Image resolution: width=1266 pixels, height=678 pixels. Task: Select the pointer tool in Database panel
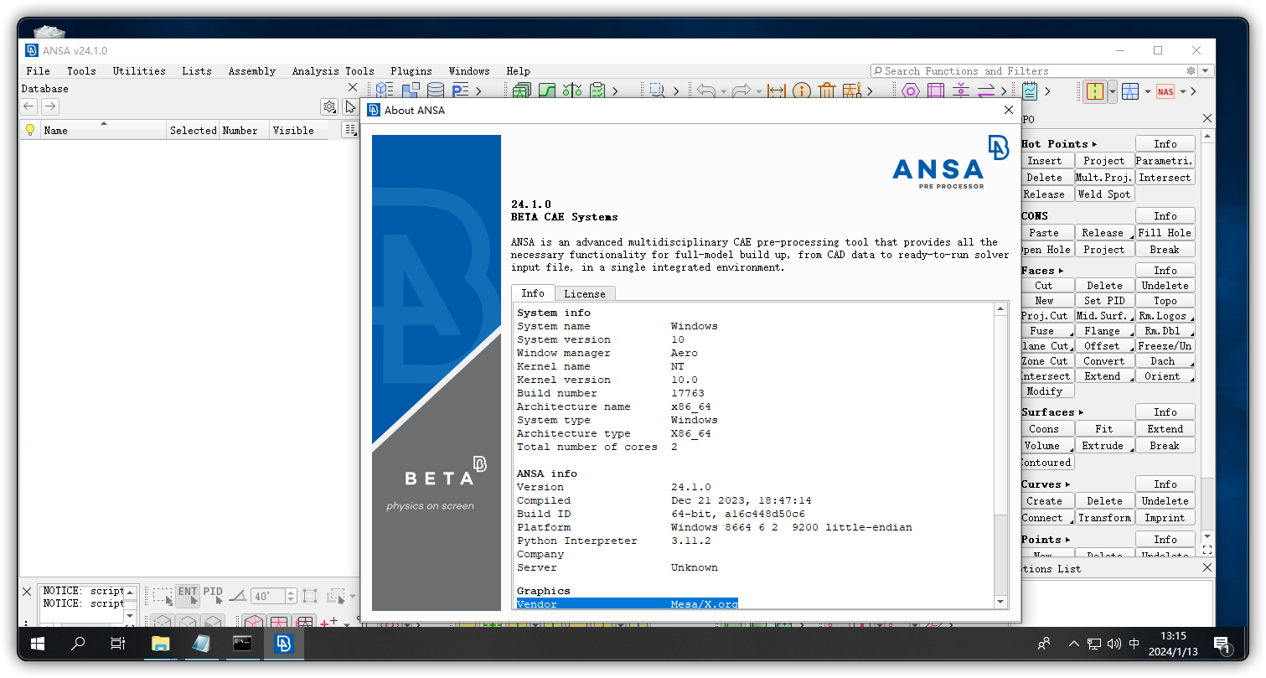point(350,106)
